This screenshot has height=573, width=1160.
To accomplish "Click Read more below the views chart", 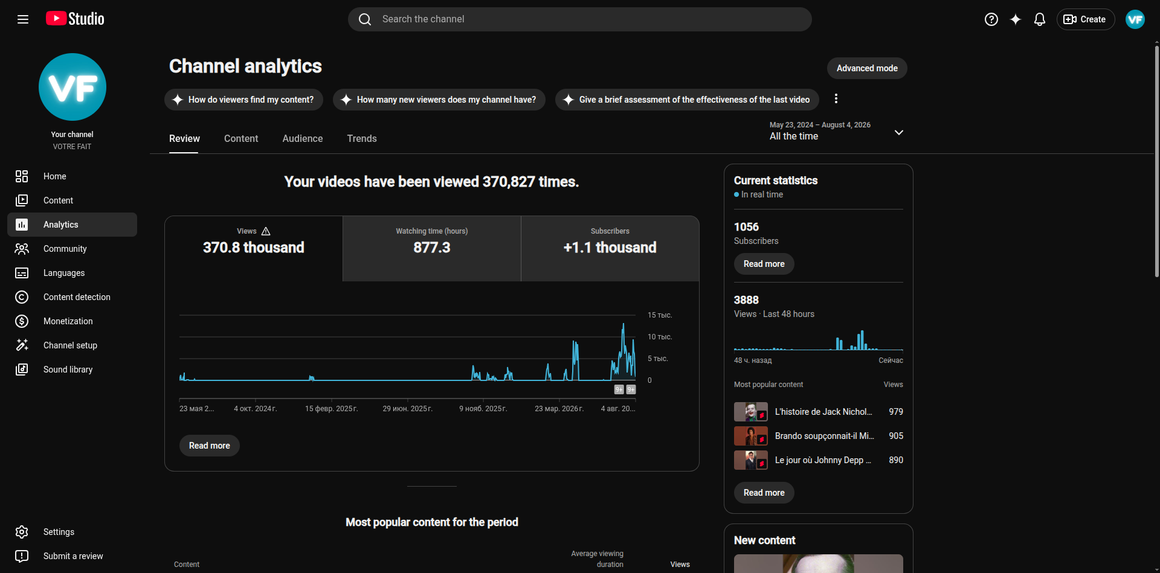I will coord(210,446).
